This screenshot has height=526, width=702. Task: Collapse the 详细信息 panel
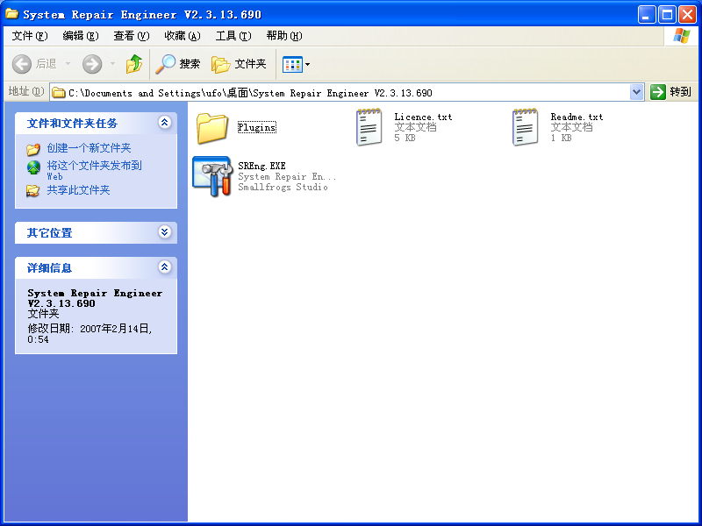pos(164,267)
